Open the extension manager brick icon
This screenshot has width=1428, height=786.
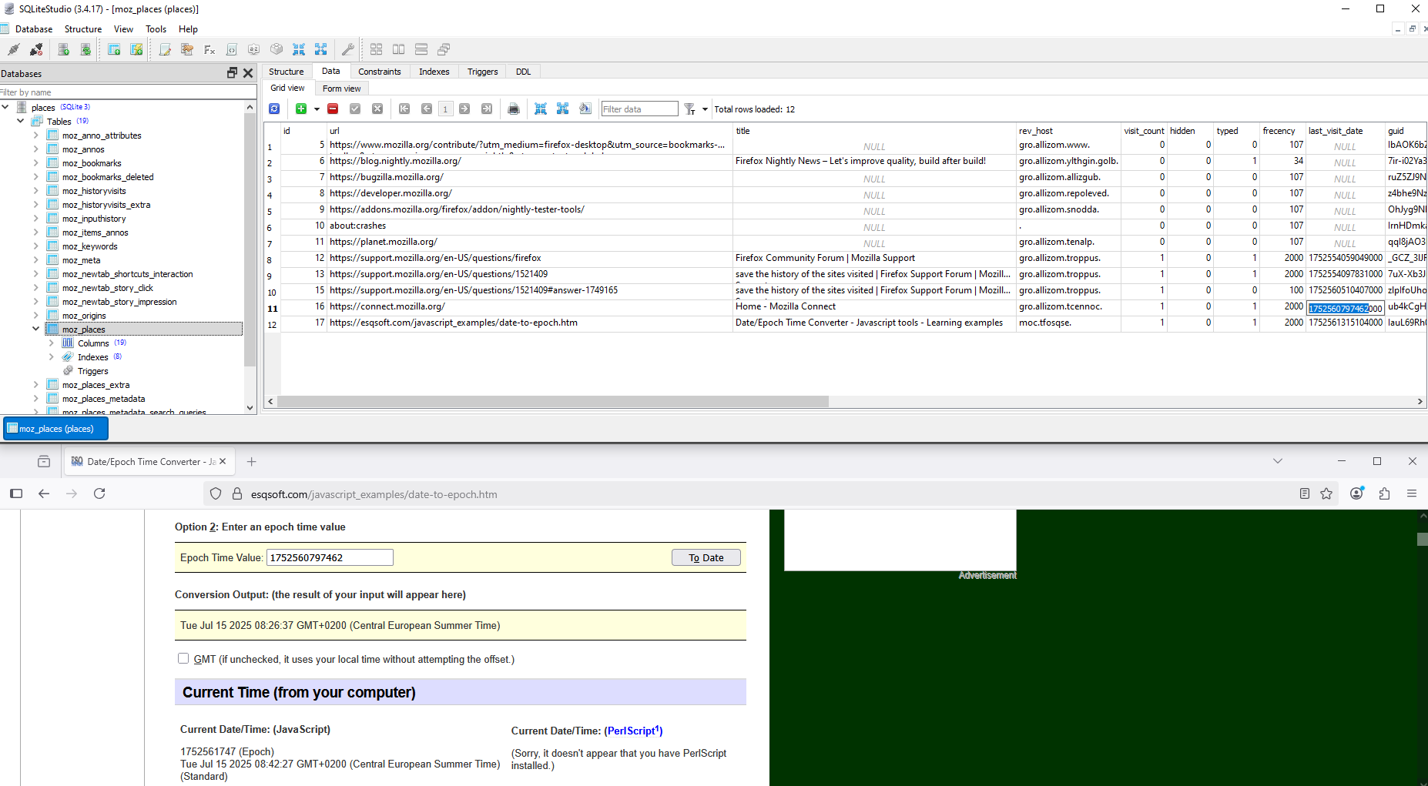coord(277,49)
